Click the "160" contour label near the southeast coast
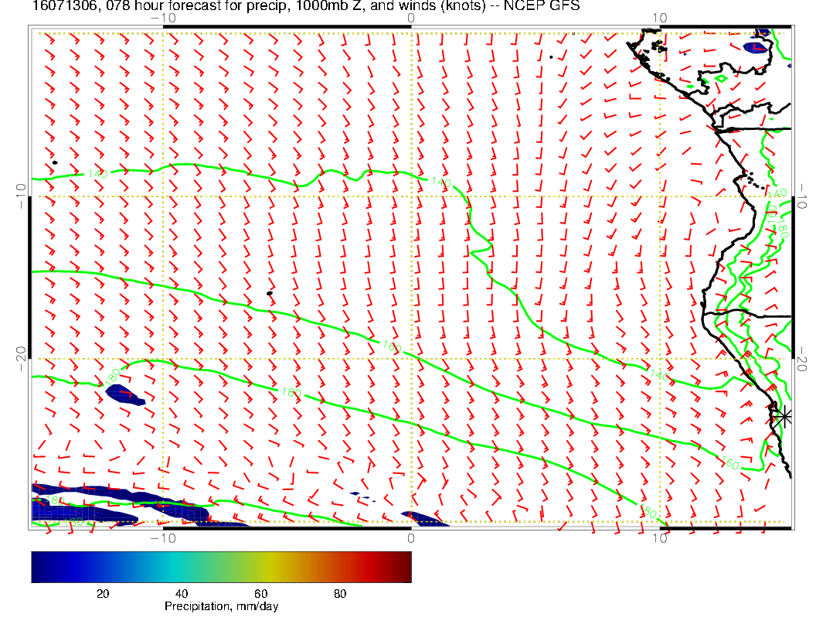 click(x=730, y=462)
